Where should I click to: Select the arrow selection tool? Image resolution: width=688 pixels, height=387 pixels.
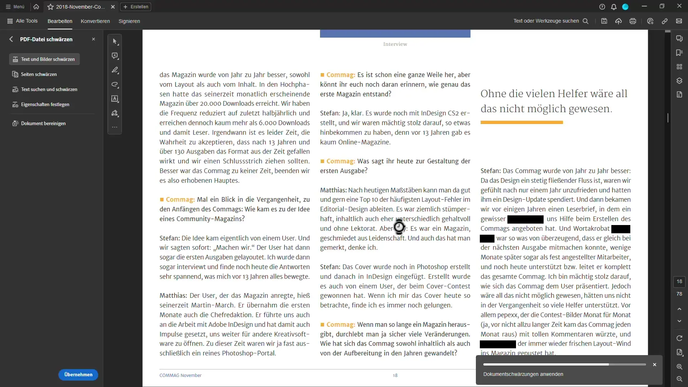pyautogui.click(x=115, y=42)
